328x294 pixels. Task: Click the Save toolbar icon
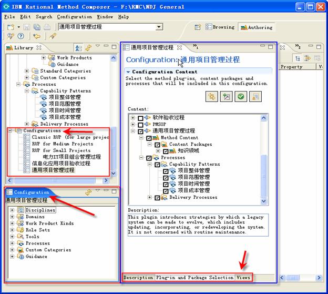[x=27, y=27]
